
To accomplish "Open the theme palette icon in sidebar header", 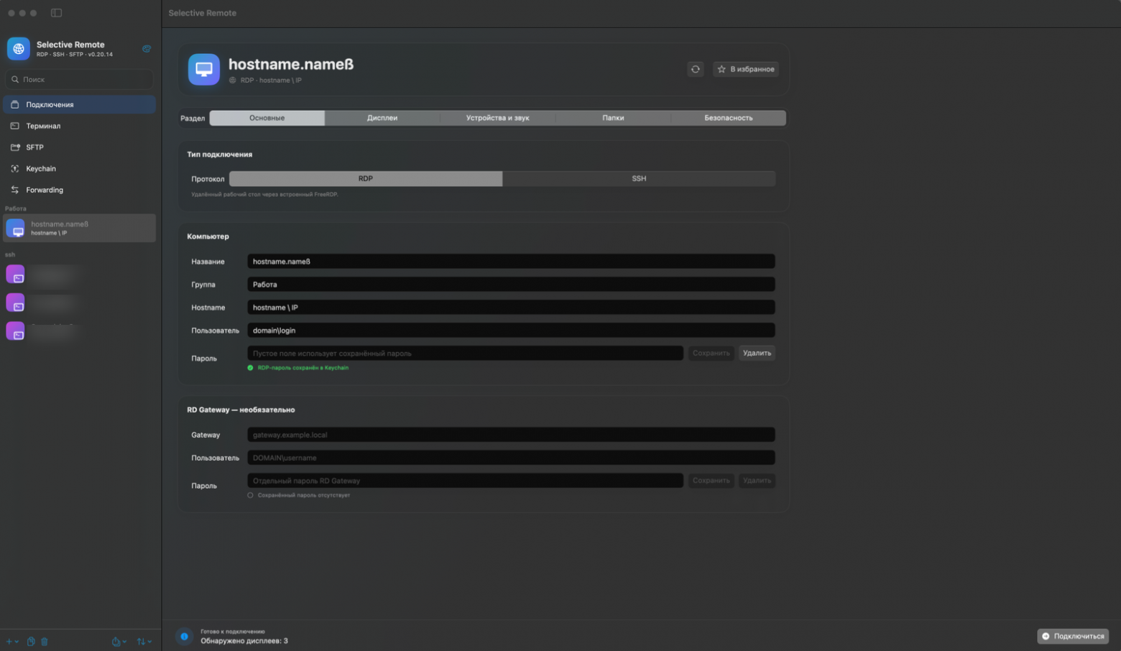I will coord(146,49).
